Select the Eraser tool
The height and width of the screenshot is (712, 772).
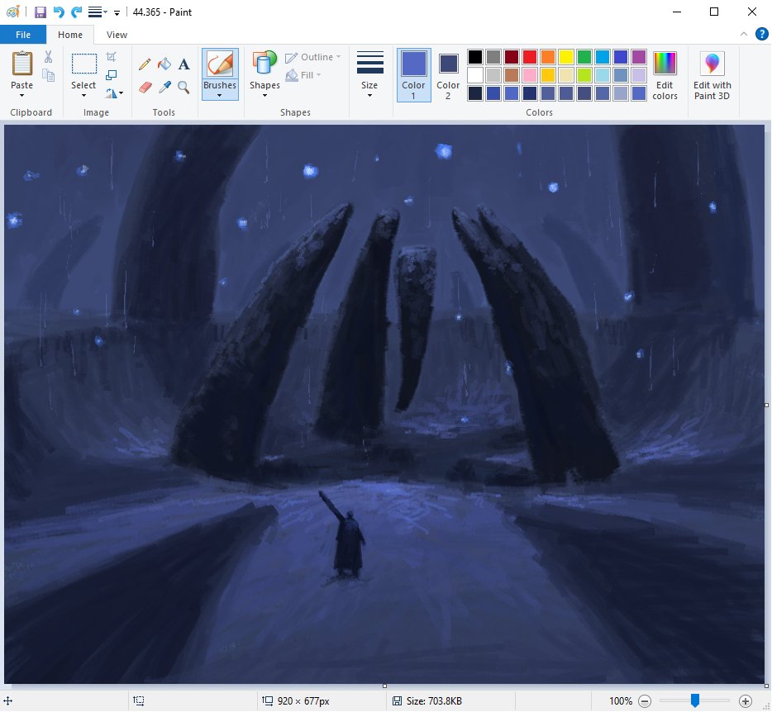coord(145,87)
